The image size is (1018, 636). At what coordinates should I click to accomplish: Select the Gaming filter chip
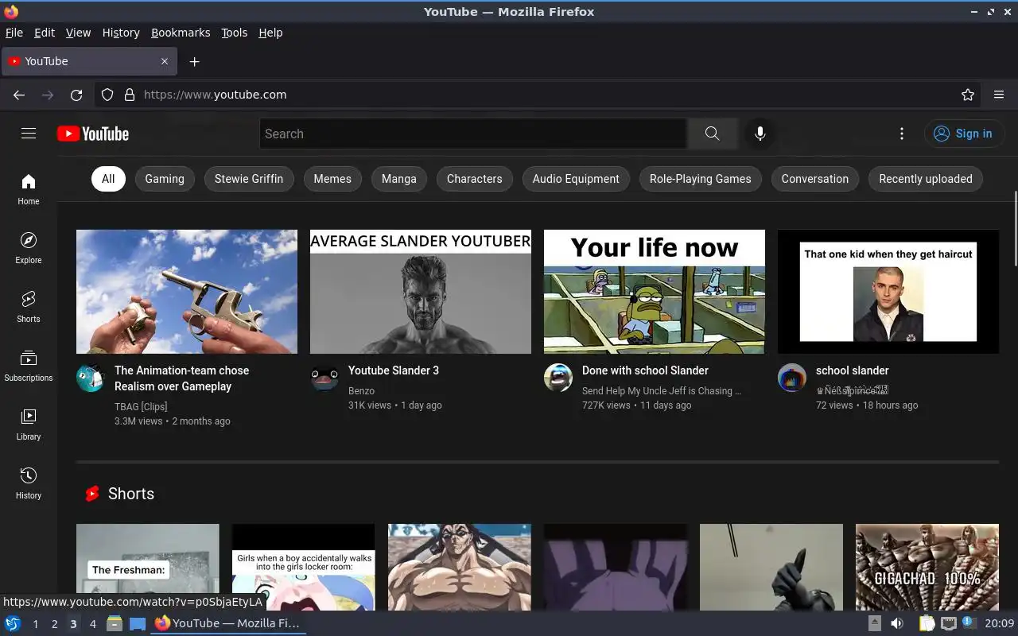[x=165, y=179]
